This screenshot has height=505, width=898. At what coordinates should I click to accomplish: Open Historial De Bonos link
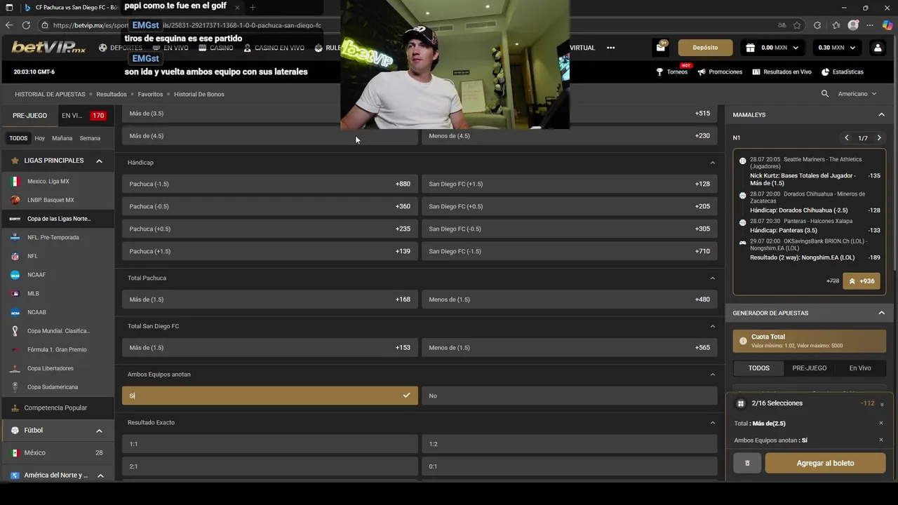(199, 94)
